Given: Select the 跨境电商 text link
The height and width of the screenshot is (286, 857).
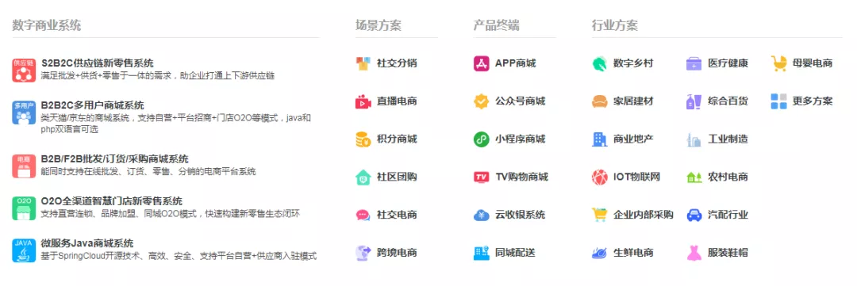Looking at the screenshot, I should point(397,253).
